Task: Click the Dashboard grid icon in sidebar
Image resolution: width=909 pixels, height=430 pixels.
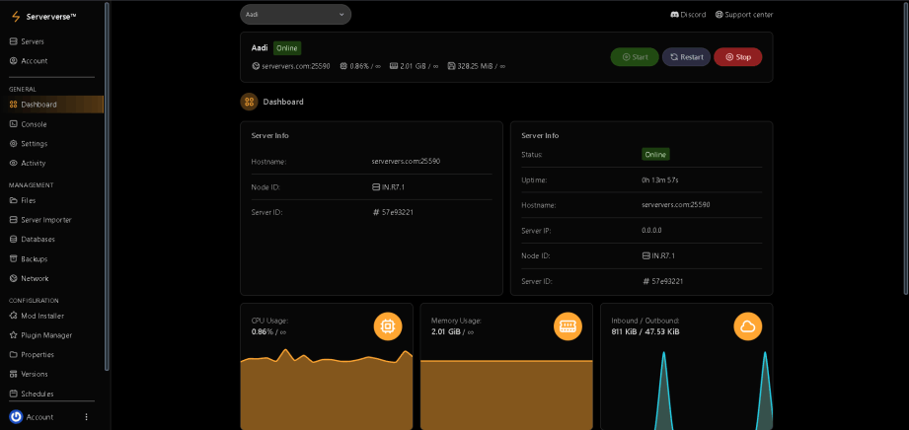Action: 14,105
